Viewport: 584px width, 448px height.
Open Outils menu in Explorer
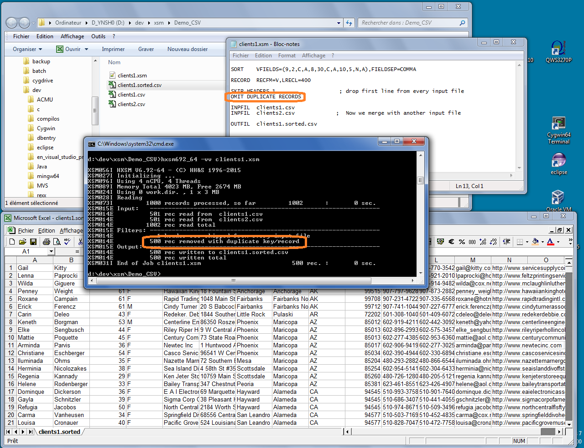point(98,36)
